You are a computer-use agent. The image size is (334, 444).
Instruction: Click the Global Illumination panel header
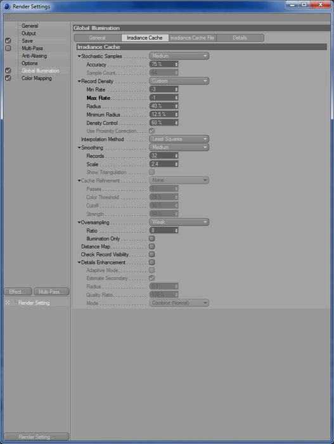(202, 28)
